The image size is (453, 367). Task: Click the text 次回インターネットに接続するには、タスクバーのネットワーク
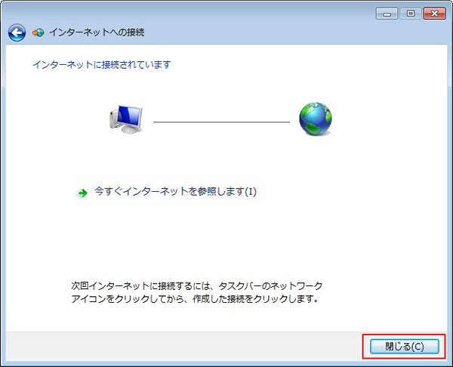pos(197,285)
